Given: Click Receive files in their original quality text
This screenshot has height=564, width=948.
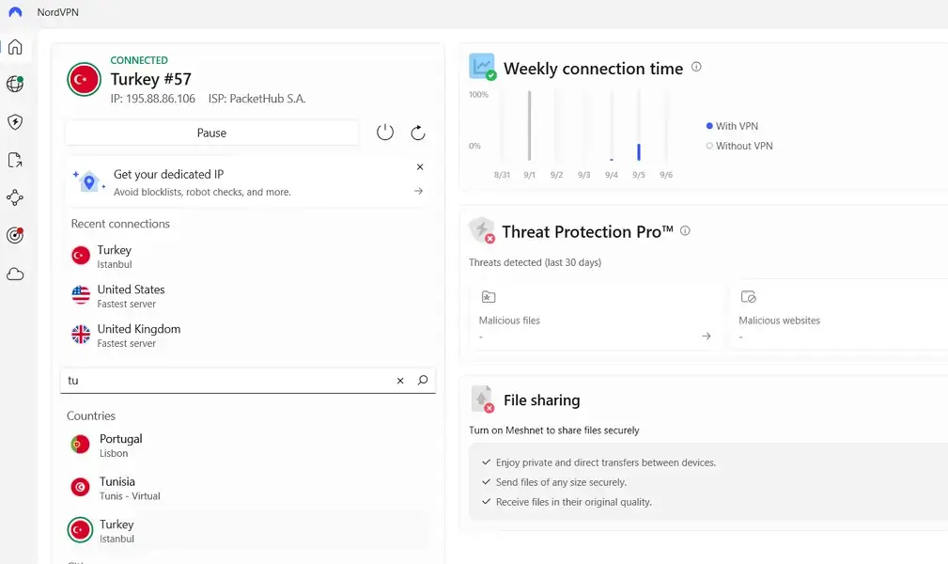Looking at the screenshot, I should click(x=574, y=502).
